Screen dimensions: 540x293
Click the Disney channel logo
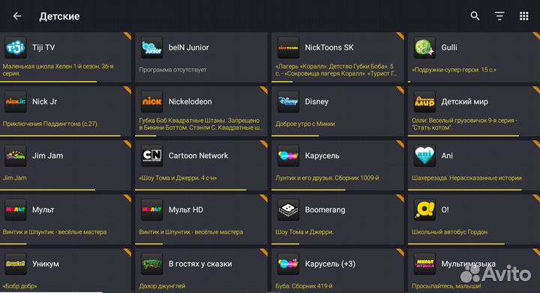pos(288,101)
